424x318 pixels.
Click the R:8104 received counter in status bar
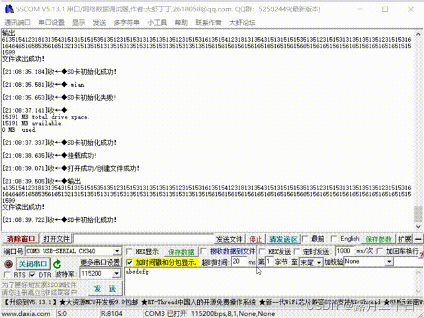tap(111, 313)
